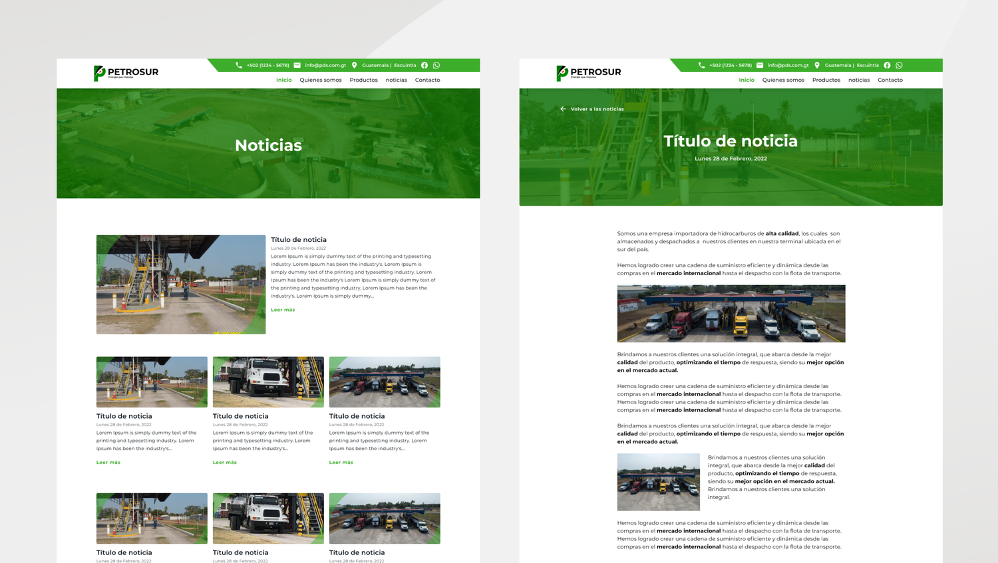
Task: Open the second-row truck fleet thumbnail
Action: pos(385,518)
